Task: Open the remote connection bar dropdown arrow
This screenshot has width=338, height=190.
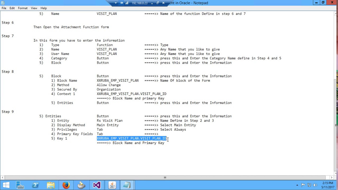Action: 116,3
